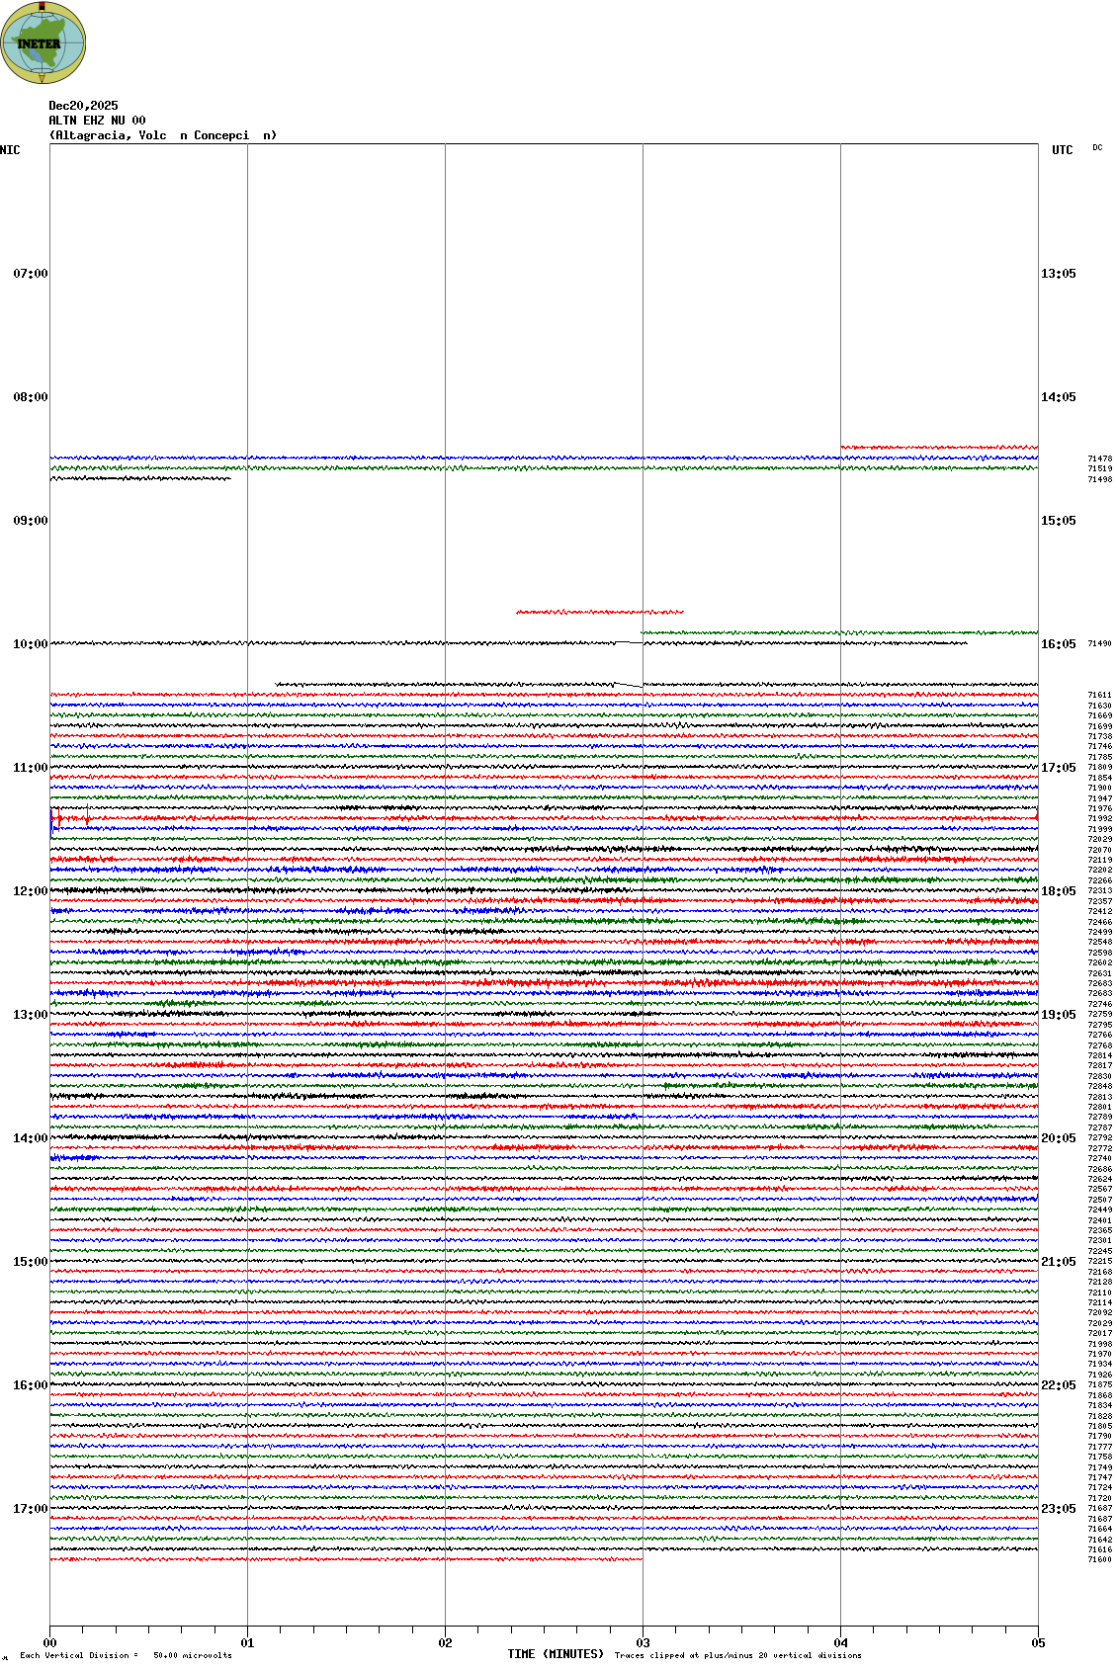This screenshot has width=1117, height=1669.
Task: Click the INETER logo
Action: (43, 42)
